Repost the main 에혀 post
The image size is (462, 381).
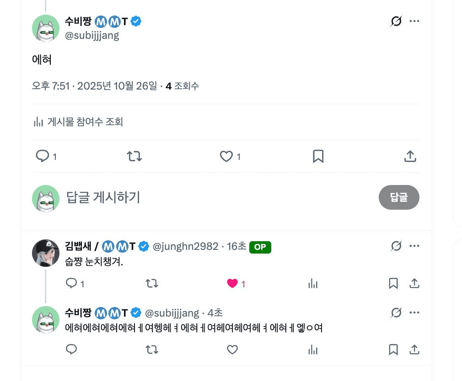pos(134,156)
